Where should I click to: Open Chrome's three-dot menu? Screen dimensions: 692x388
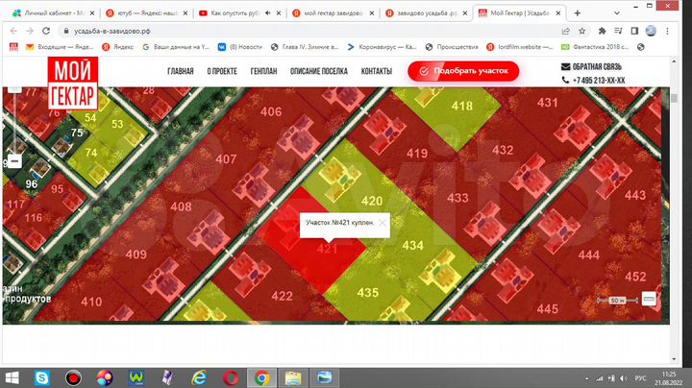pyautogui.click(x=667, y=31)
